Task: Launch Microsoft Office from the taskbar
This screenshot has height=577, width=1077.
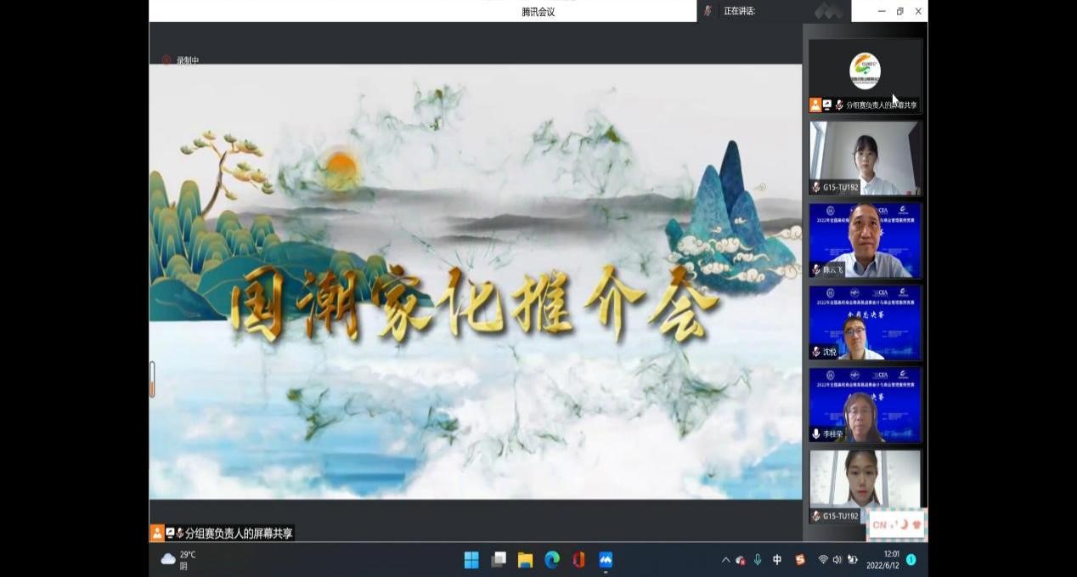Action: pos(578,560)
